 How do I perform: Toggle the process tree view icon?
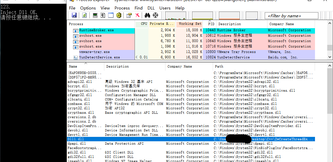(103, 15)
